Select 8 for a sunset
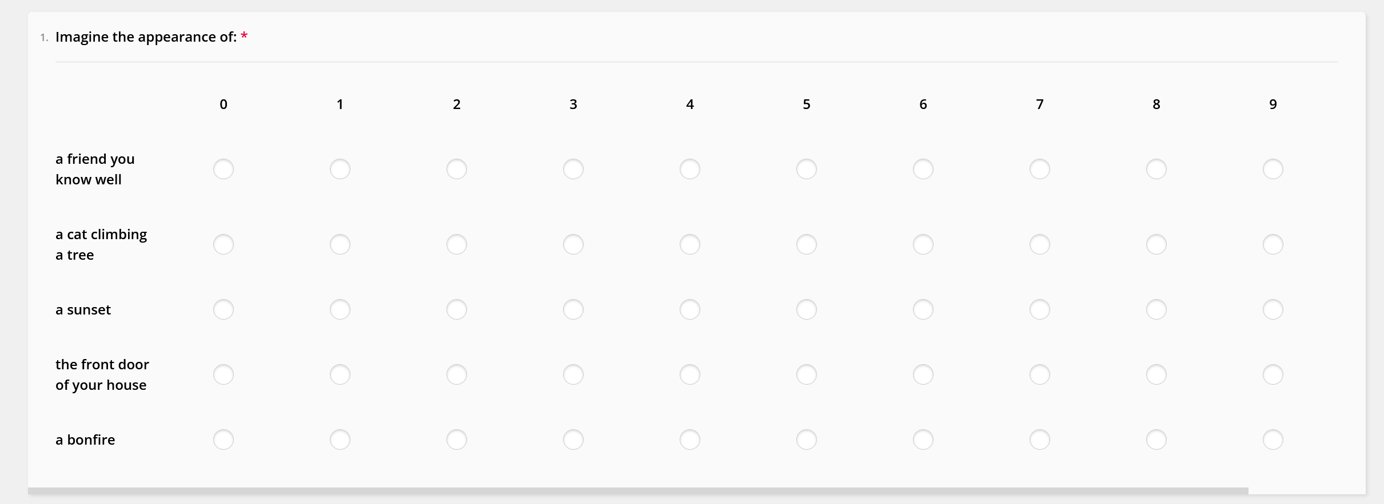The image size is (1384, 504). tap(1156, 309)
